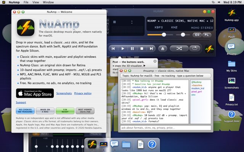Open Privacy.txt on the desktop
The width and height of the screenshot is (244, 152).
click(x=231, y=100)
